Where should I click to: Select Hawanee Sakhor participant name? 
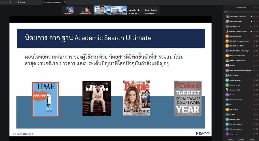(235, 119)
